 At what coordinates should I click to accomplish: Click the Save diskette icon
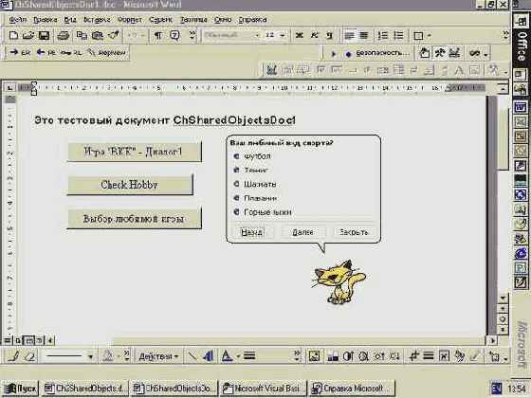[44, 35]
